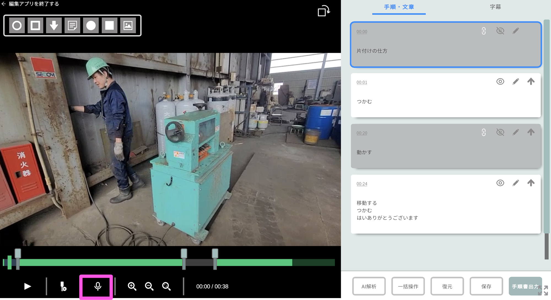Viewport: 551px width, 300px height.
Task: Click the AI解析 button
Action: (369, 286)
